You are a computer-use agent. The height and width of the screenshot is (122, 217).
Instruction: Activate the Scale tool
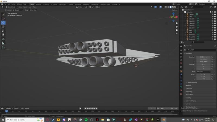click(x=3, y=31)
